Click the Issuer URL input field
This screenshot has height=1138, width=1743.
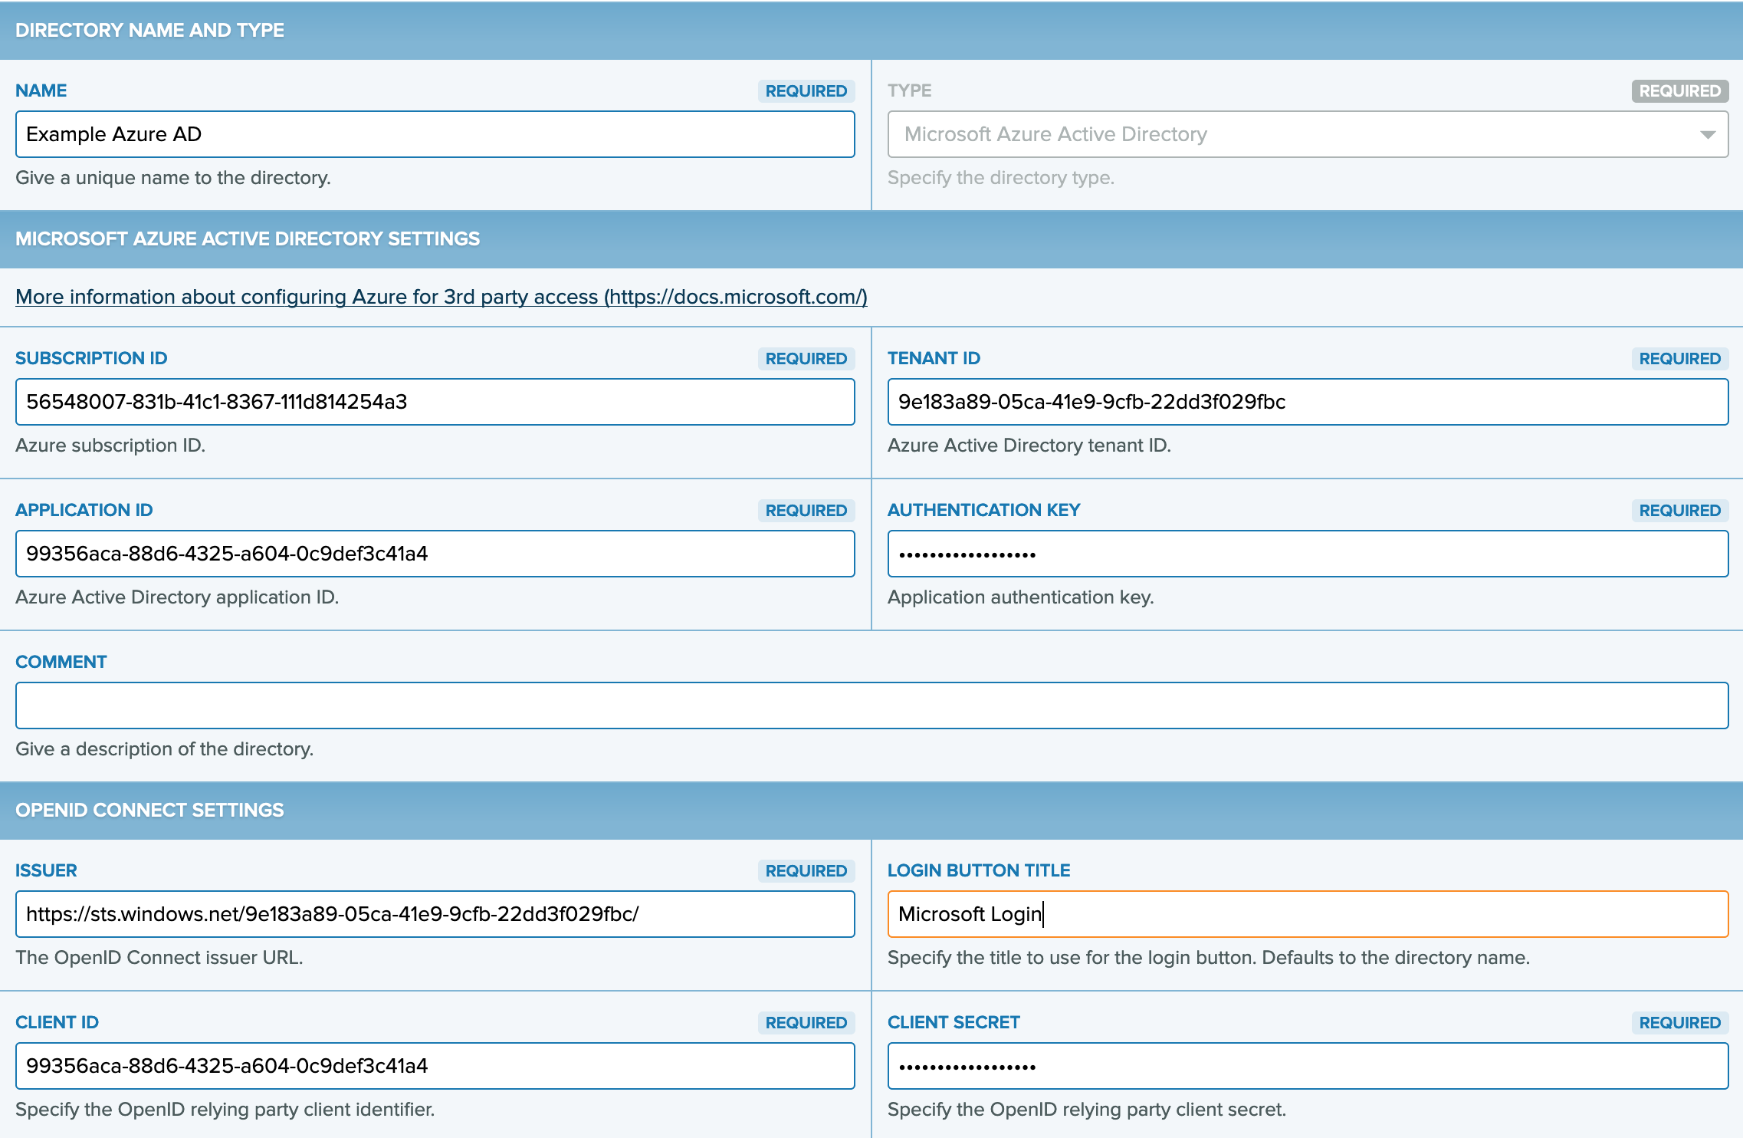tap(435, 914)
